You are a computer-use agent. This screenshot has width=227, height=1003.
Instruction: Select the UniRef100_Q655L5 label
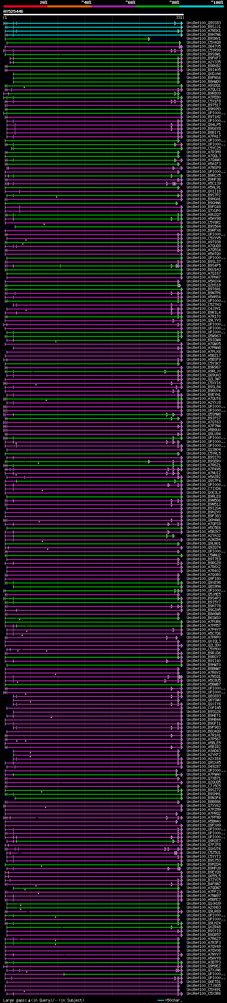204,876
